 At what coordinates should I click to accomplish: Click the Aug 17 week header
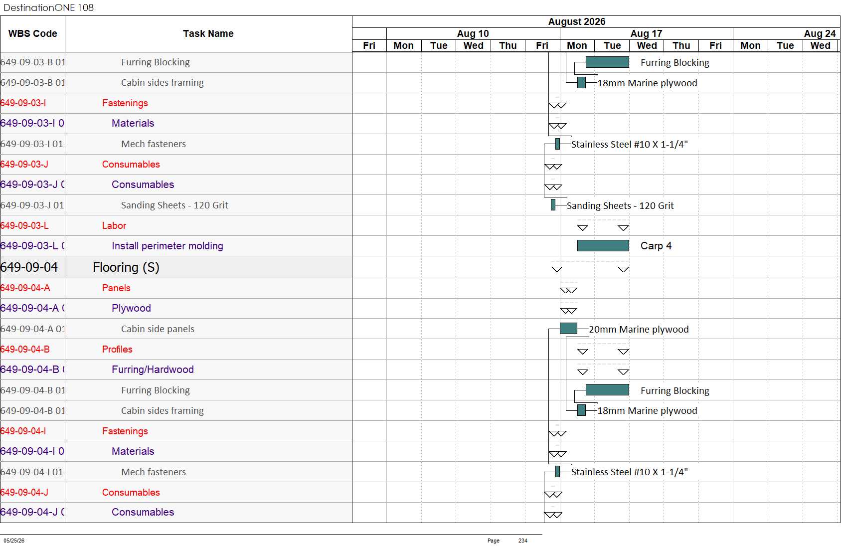point(646,33)
